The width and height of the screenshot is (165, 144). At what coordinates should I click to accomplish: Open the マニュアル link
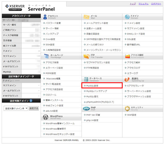144,4
